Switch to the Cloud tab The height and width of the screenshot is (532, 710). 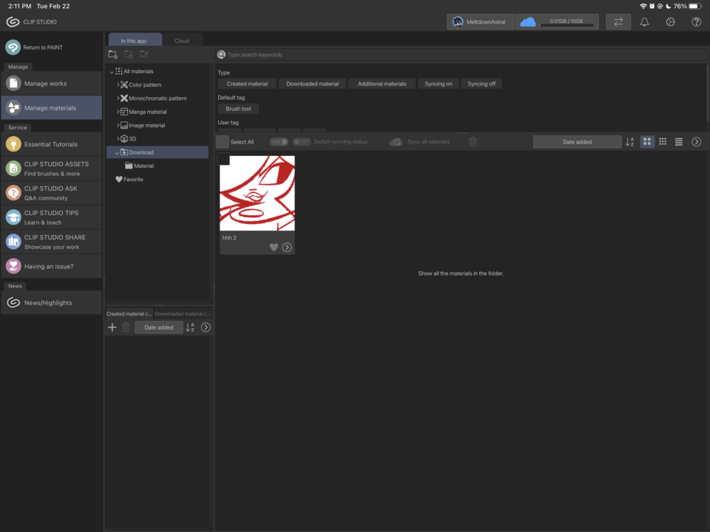(x=182, y=40)
